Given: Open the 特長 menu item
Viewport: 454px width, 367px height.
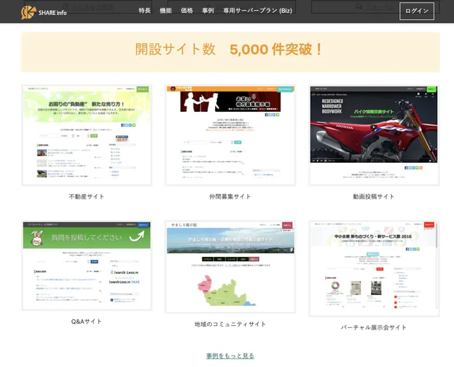Looking at the screenshot, I should [x=144, y=10].
